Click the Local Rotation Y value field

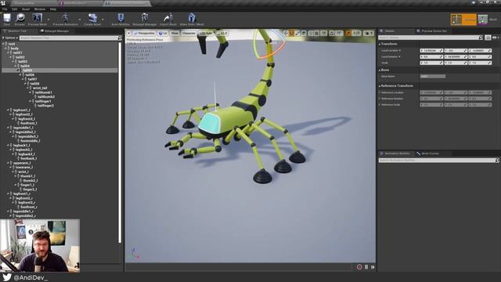coord(456,56)
